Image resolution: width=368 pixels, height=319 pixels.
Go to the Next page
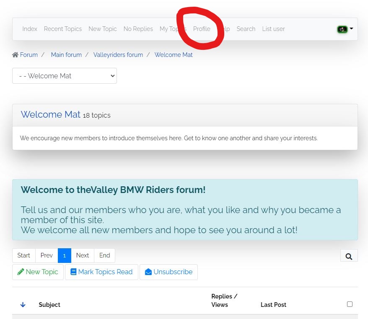click(x=83, y=255)
